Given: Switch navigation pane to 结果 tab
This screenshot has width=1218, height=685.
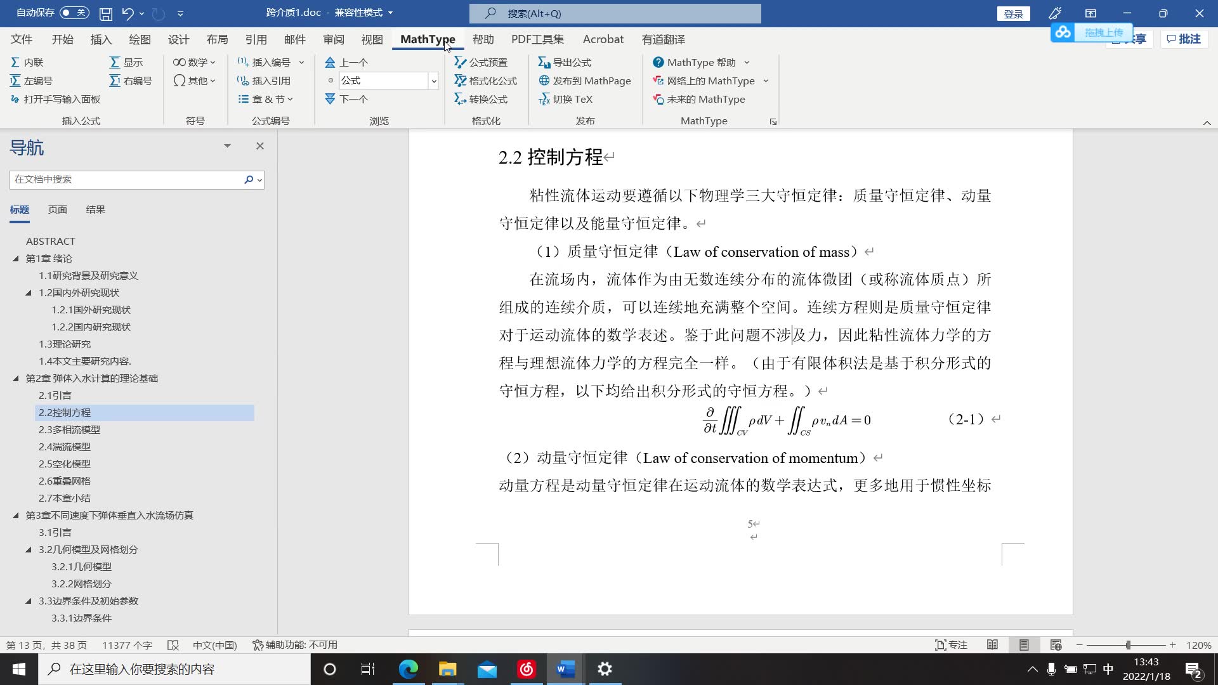Looking at the screenshot, I should 95,209.
